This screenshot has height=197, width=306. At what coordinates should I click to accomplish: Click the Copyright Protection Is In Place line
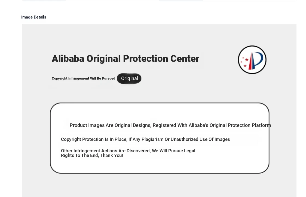pyautogui.click(x=145, y=140)
